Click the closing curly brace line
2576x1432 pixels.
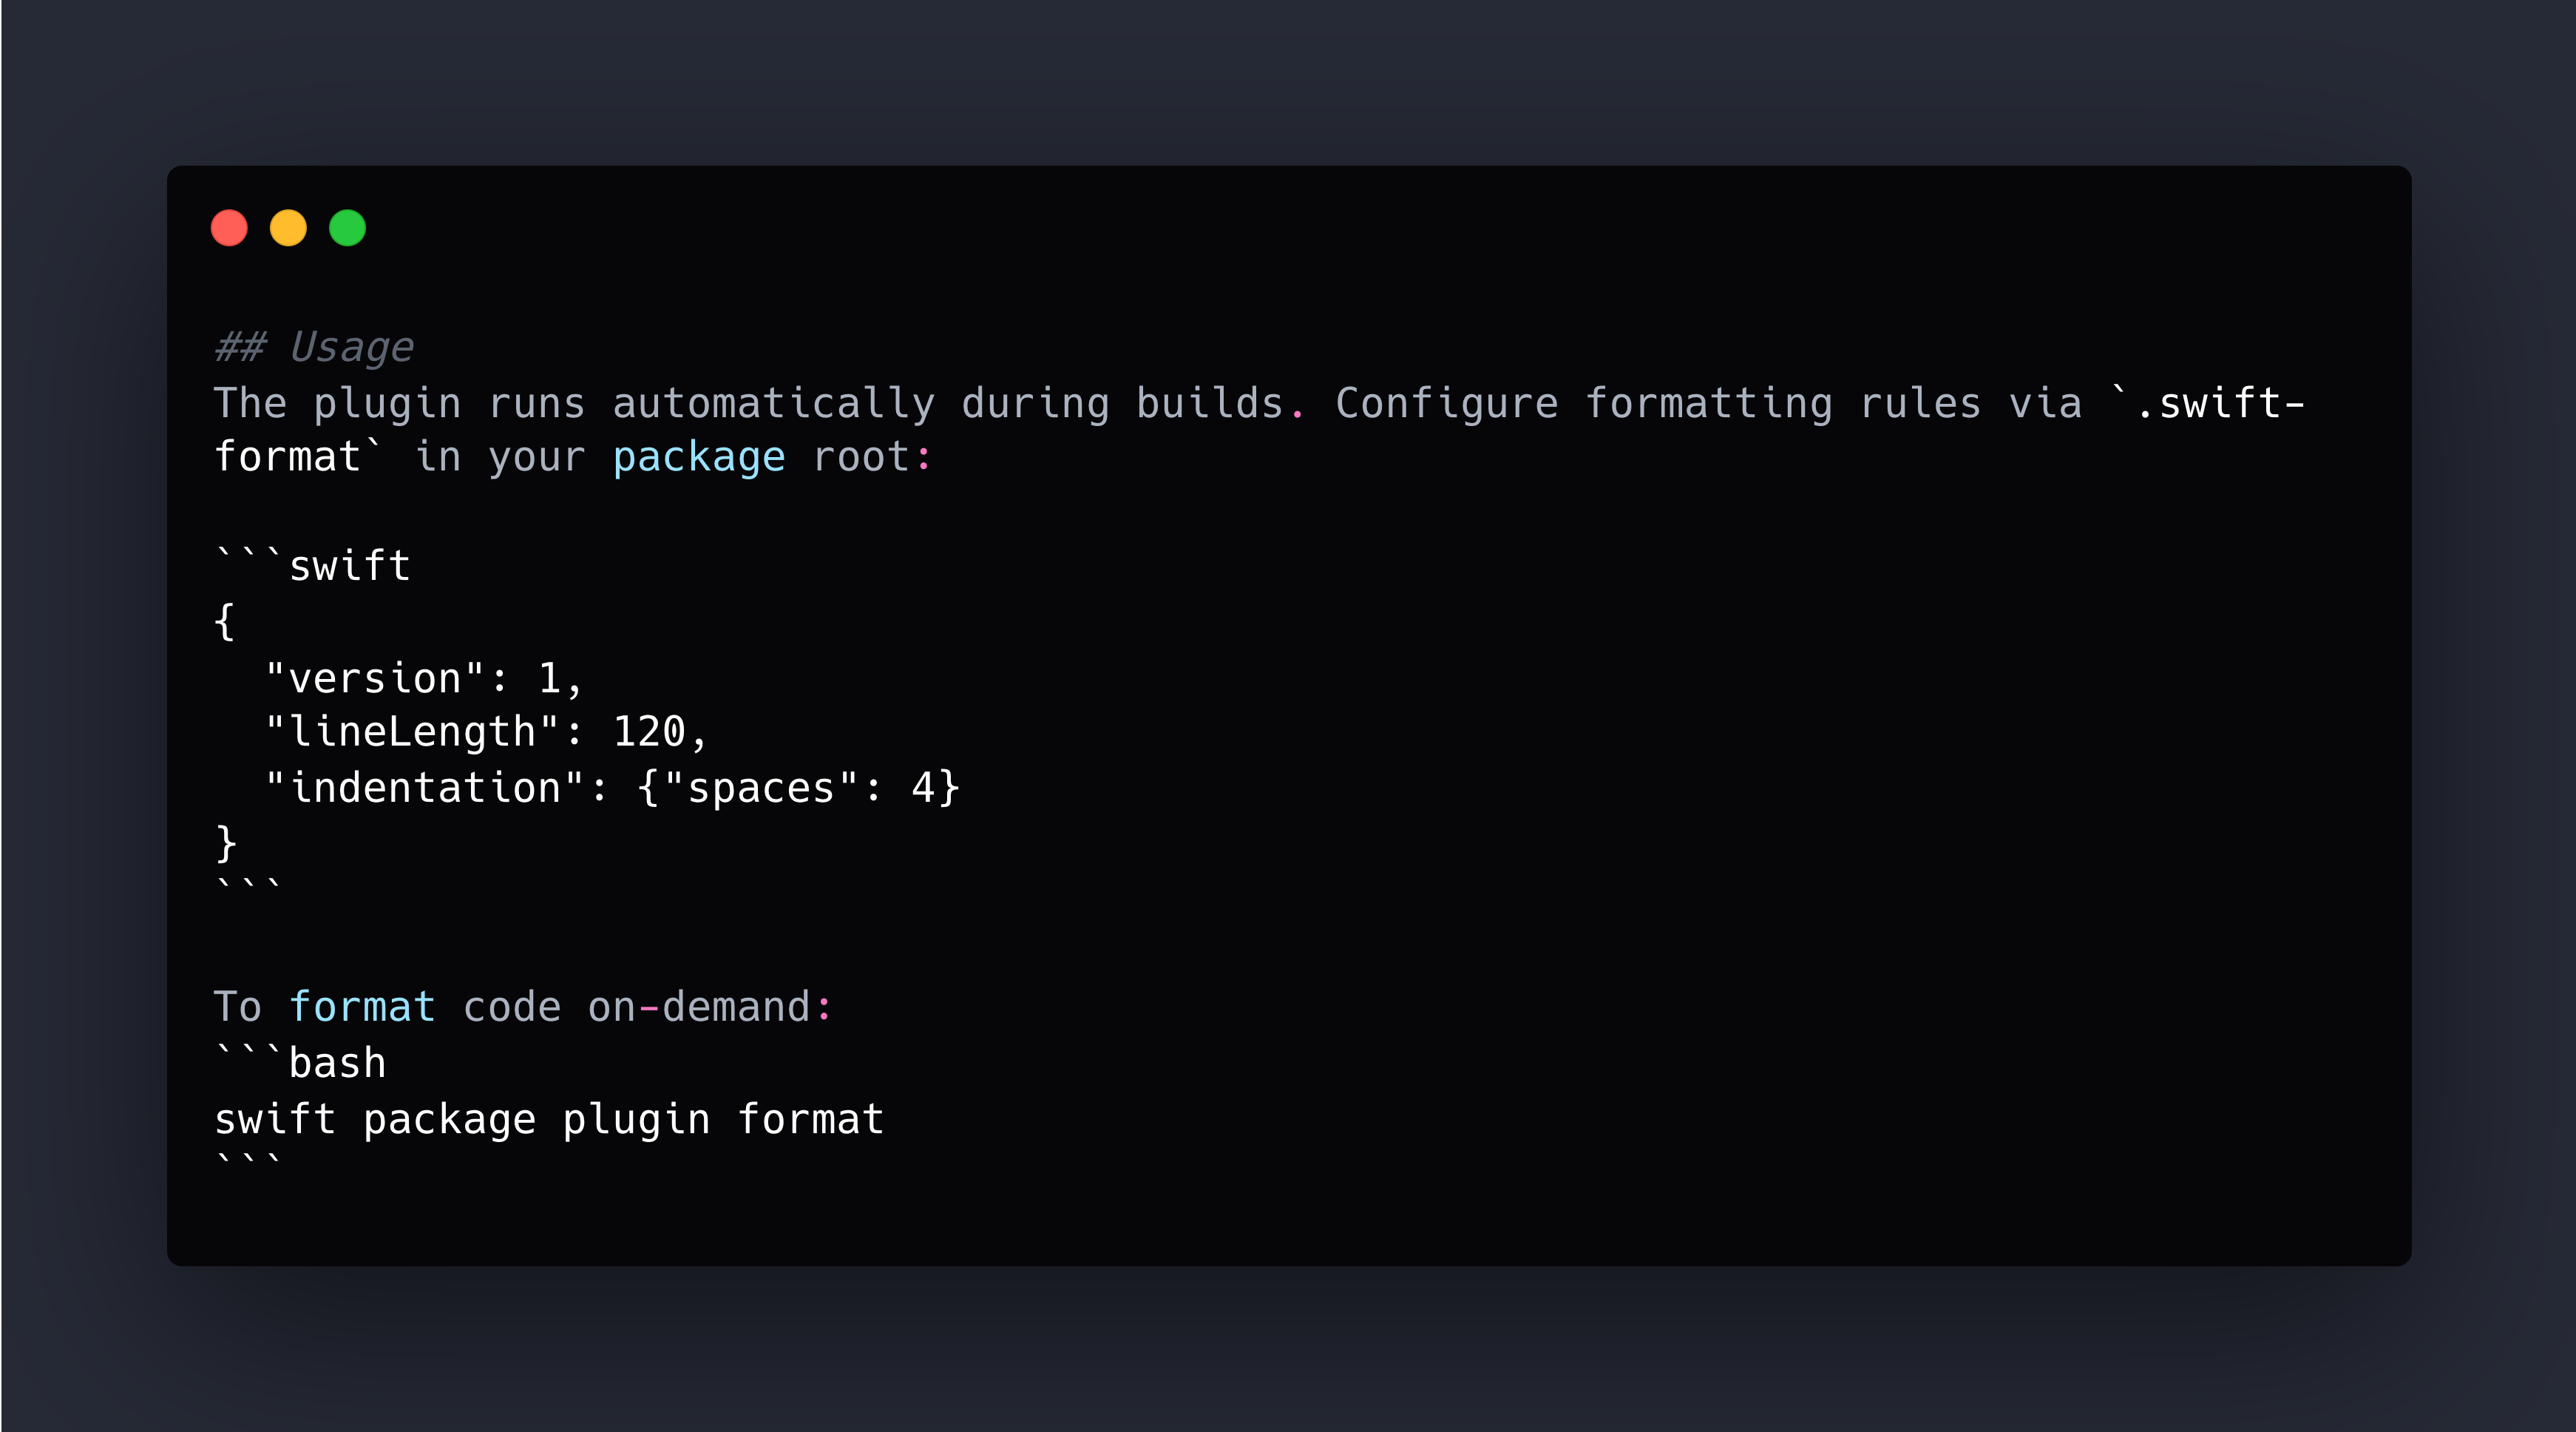226,842
